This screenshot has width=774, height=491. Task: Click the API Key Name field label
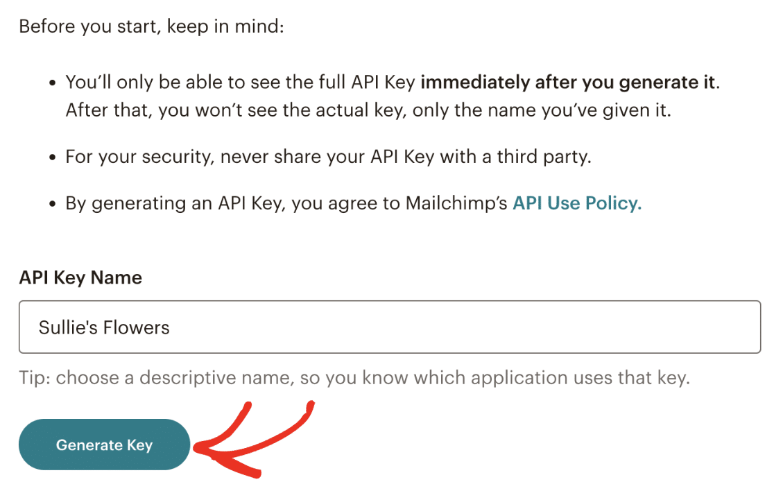pyautogui.click(x=80, y=277)
